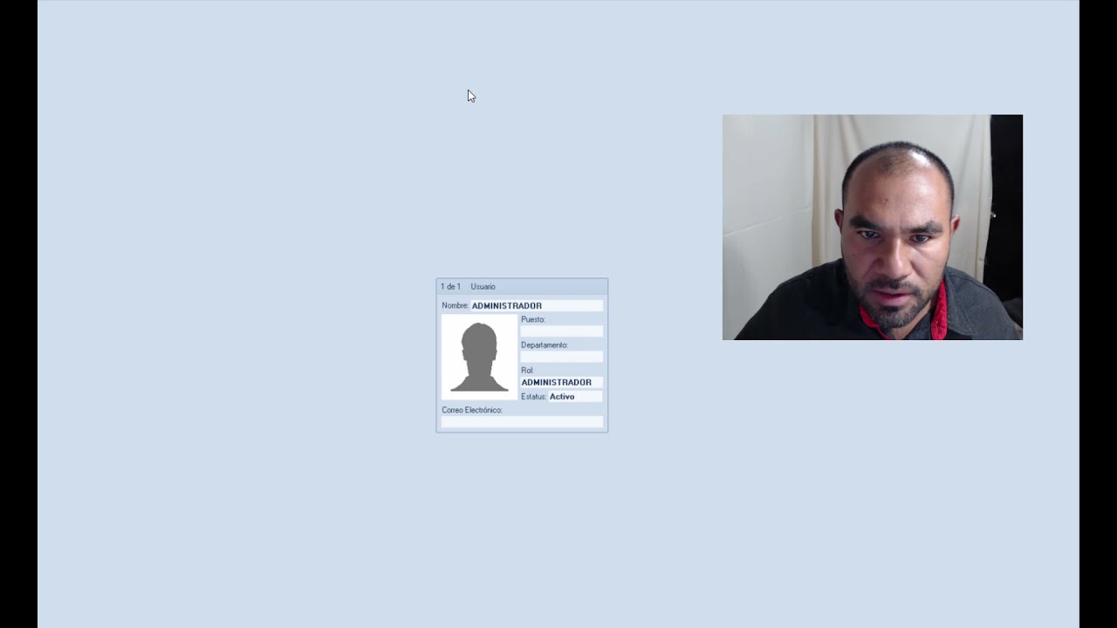Viewport: 1117px width, 628px height.
Task: Click the empty Departamento field
Action: 561,357
